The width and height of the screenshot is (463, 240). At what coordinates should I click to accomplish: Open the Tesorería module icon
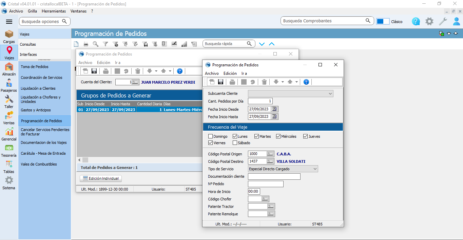click(x=9, y=150)
